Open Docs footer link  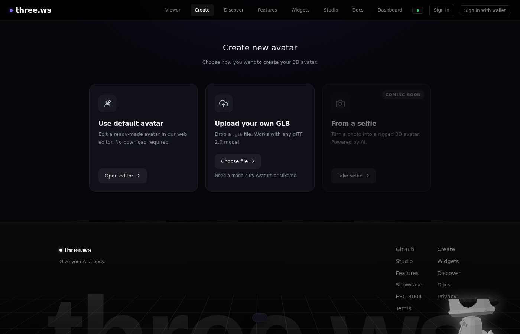tap(444, 285)
